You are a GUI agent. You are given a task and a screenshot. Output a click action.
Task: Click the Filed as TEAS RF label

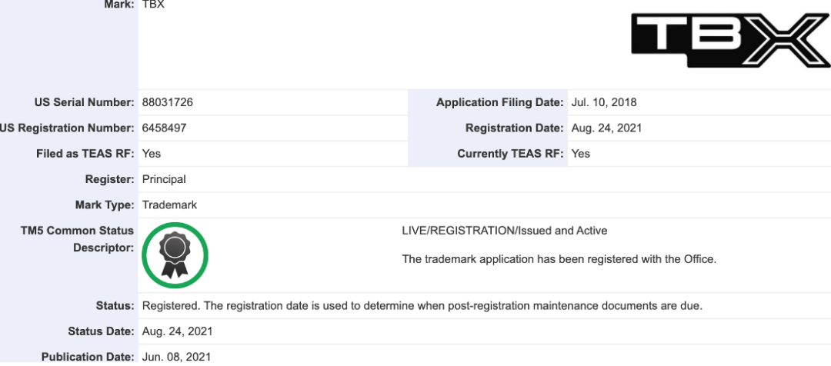[85, 154]
